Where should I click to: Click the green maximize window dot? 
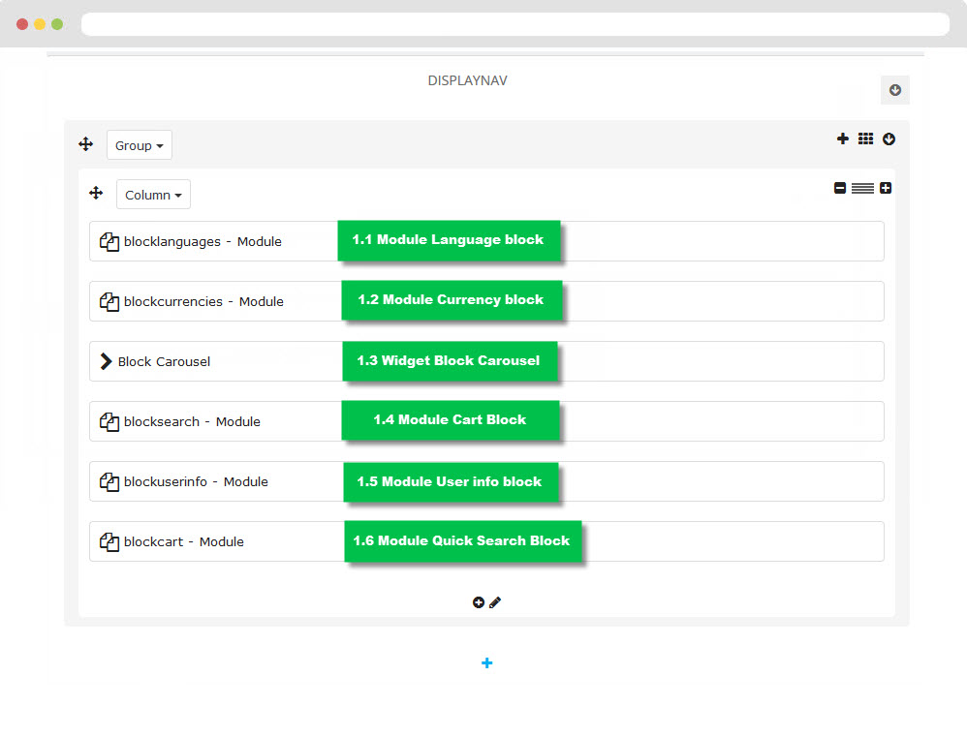[57, 24]
